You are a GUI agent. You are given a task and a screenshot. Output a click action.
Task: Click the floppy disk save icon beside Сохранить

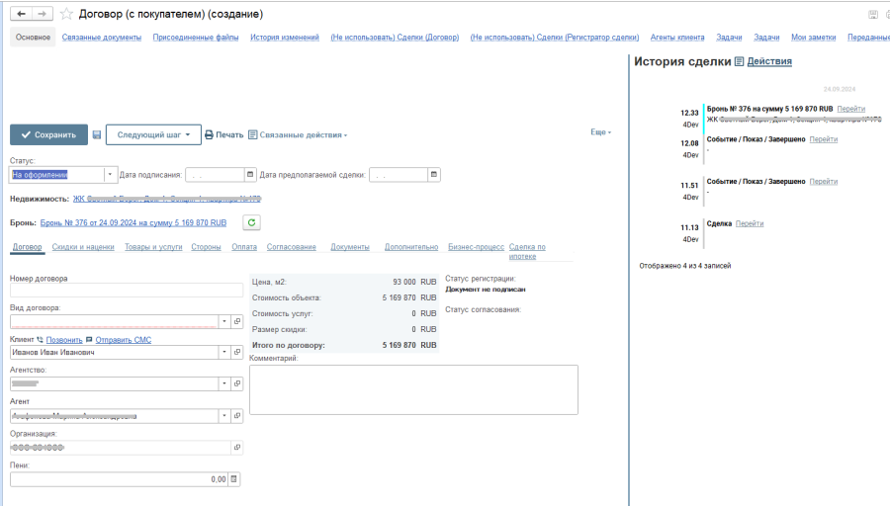96,134
